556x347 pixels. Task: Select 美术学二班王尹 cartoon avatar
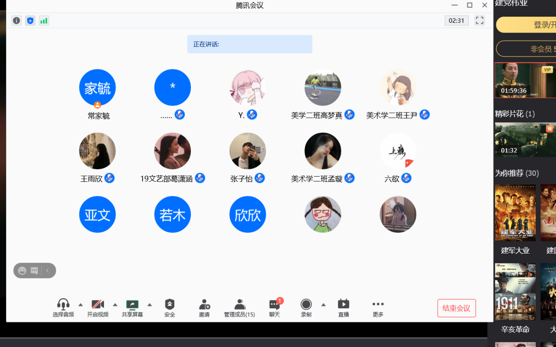pos(398,87)
